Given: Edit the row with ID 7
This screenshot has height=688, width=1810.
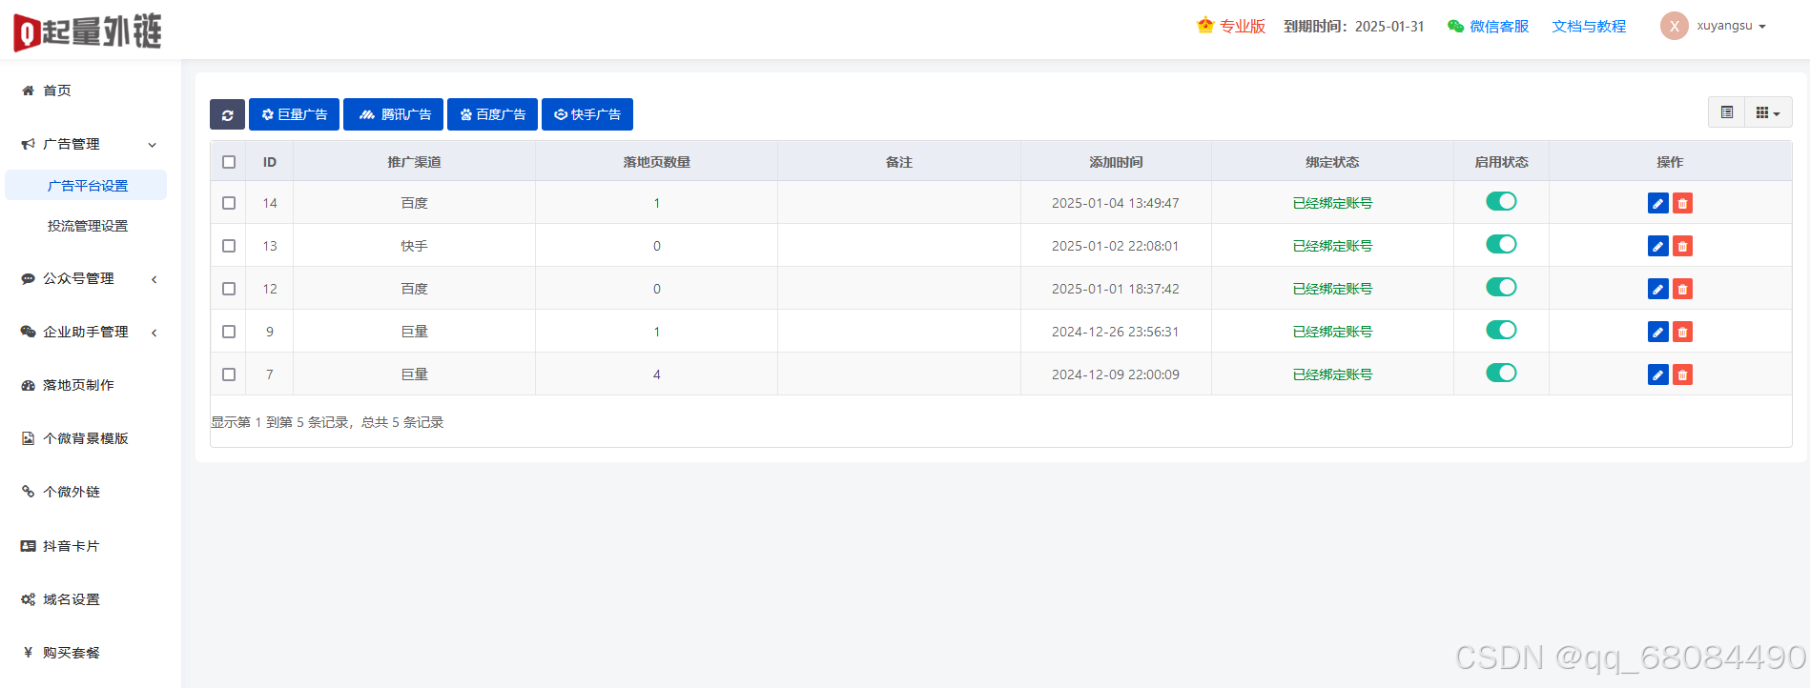Looking at the screenshot, I should [1658, 374].
